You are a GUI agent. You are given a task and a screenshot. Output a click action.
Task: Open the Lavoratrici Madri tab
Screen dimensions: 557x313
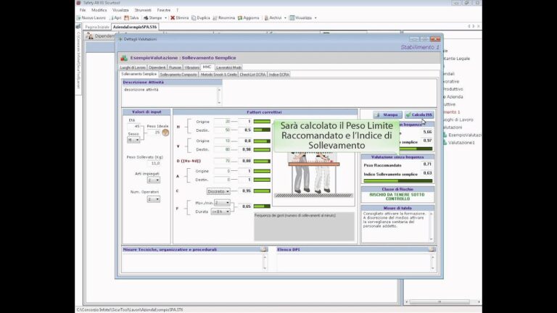point(228,67)
